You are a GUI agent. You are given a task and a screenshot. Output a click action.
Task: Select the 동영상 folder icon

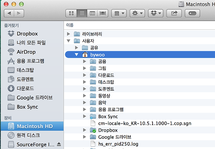pyautogui.click(x=93, y=96)
